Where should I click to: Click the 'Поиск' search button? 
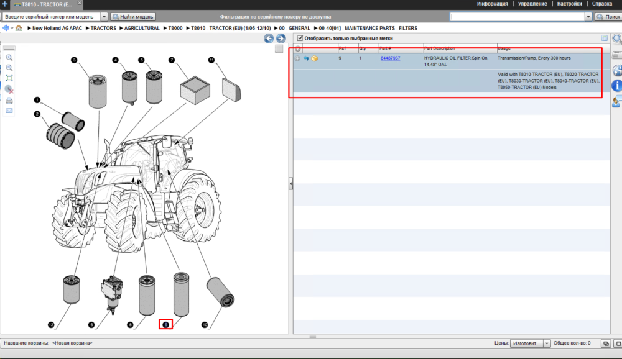608,17
